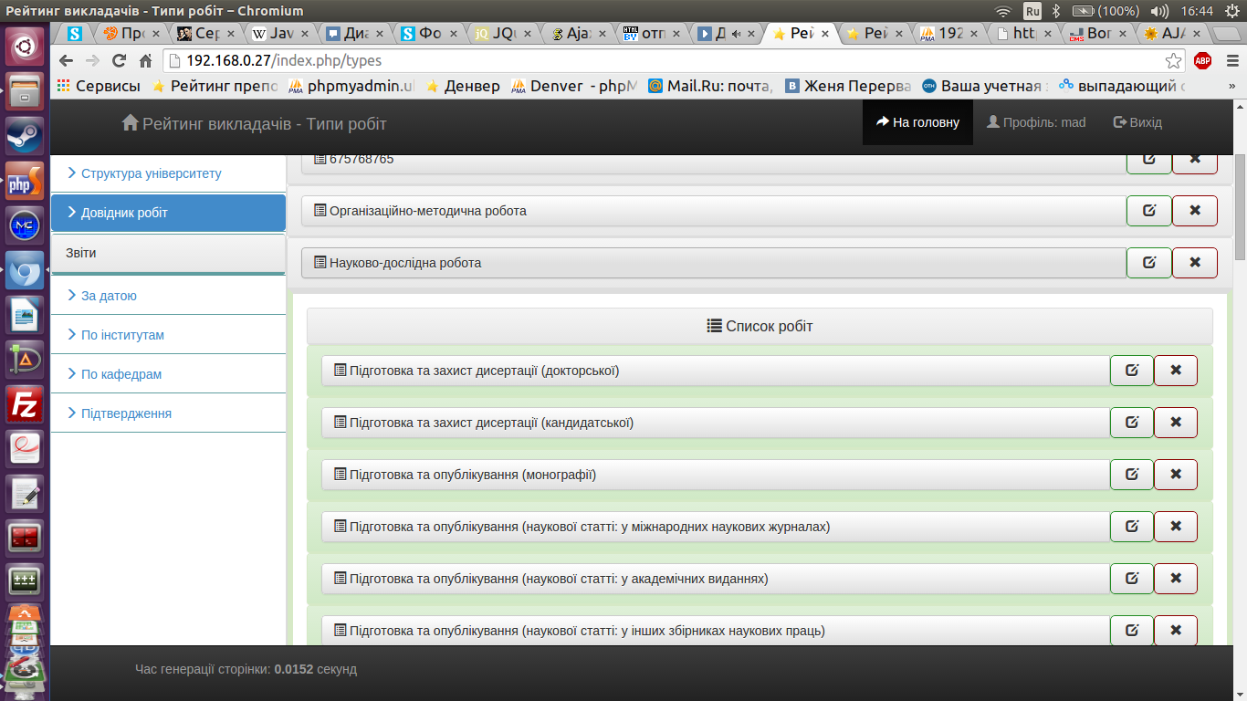This screenshot has width=1247, height=701.
Task: Open PhpStorm from the Ubuntu launcher
Action: click(x=25, y=181)
